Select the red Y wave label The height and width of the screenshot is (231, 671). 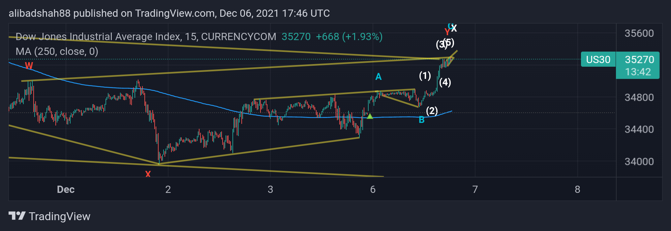click(x=447, y=32)
